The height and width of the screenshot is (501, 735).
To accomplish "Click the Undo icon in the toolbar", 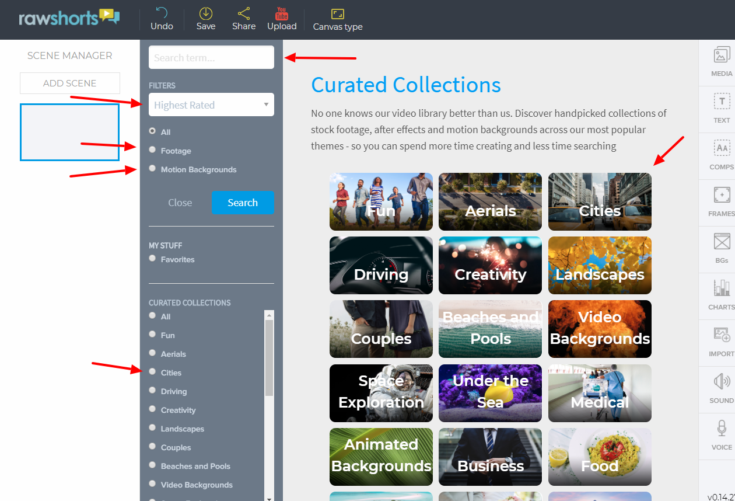I will pyautogui.click(x=162, y=13).
